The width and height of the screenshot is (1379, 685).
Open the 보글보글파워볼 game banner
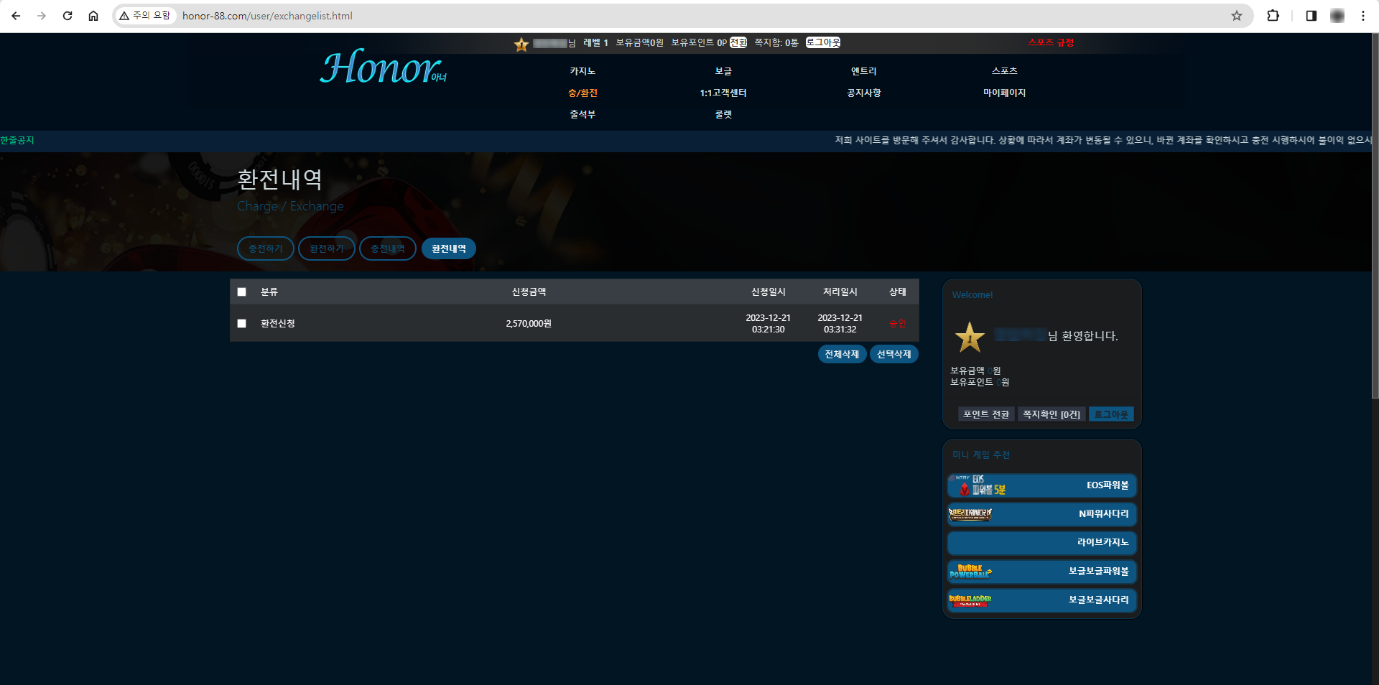point(1041,572)
